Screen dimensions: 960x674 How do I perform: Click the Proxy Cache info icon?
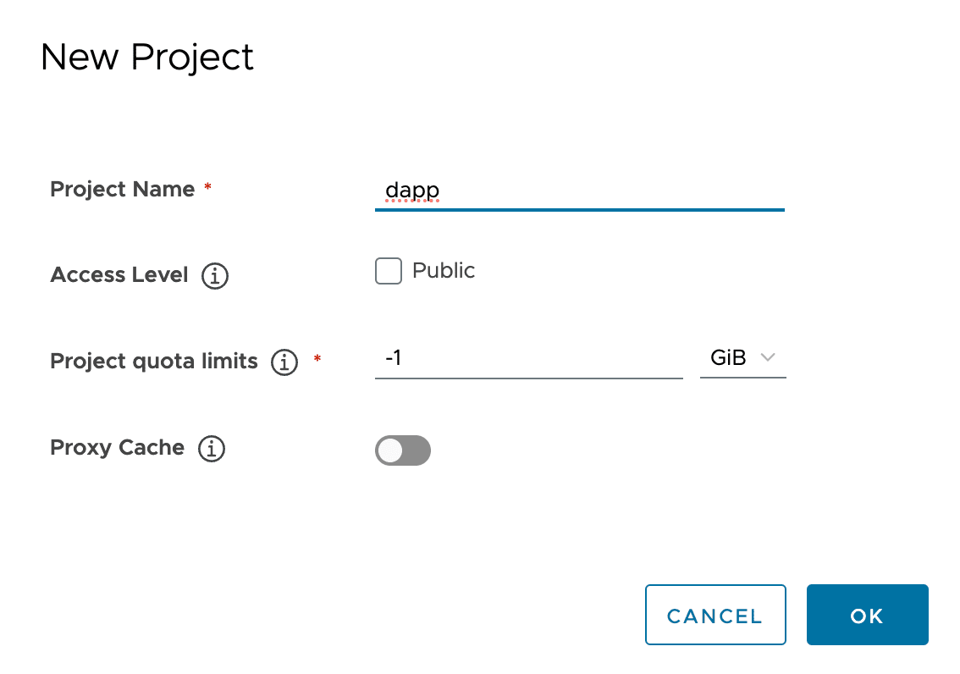(x=212, y=449)
